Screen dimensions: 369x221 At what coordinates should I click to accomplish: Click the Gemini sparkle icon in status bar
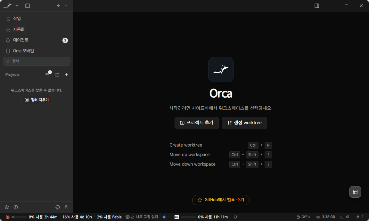[x=164, y=217]
